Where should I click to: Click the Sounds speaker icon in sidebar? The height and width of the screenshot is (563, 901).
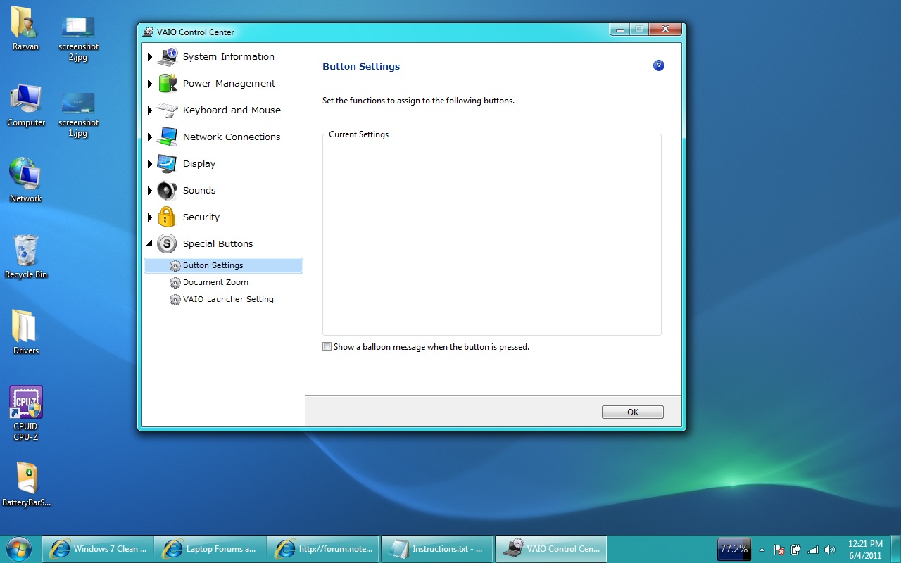point(167,191)
